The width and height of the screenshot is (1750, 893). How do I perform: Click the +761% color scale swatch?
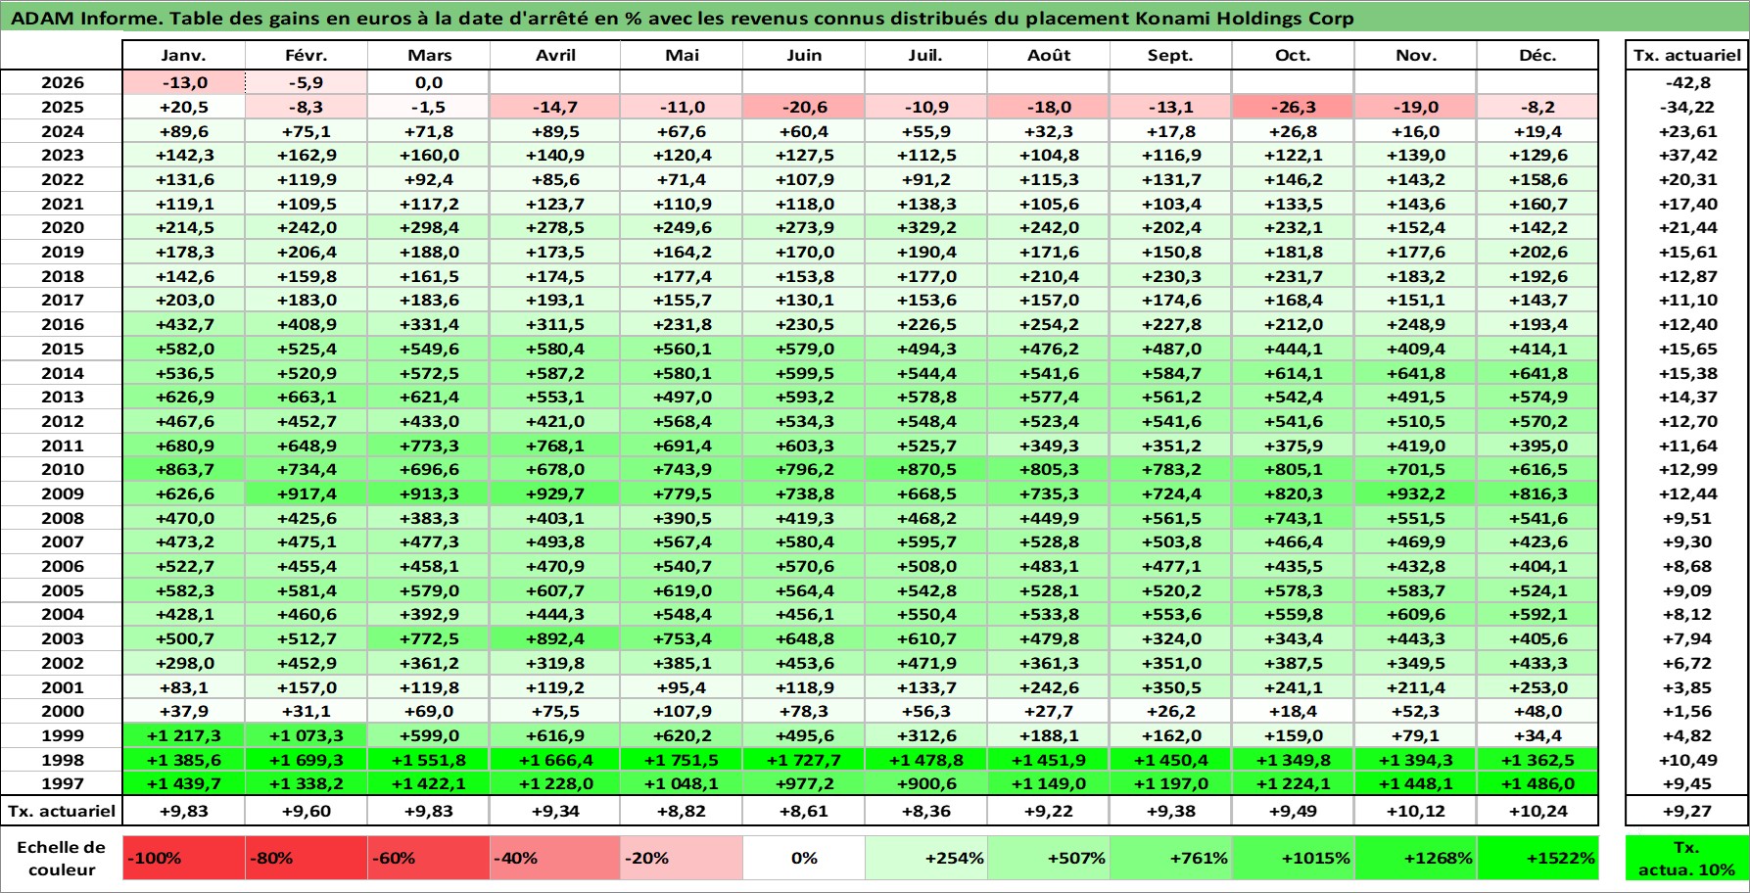pos(1171,858)
